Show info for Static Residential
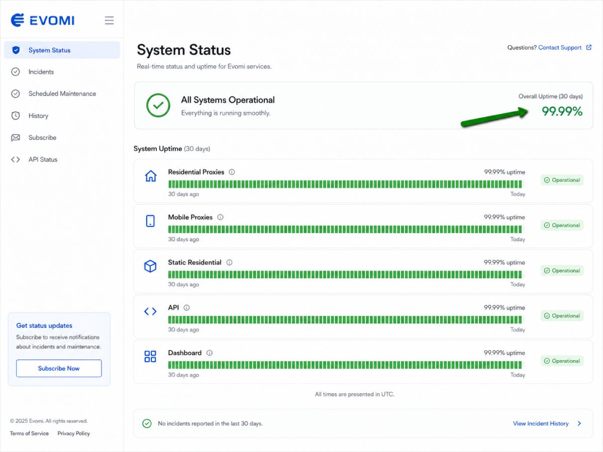This screenshot has height=452, width=603. tap(229, 263)
